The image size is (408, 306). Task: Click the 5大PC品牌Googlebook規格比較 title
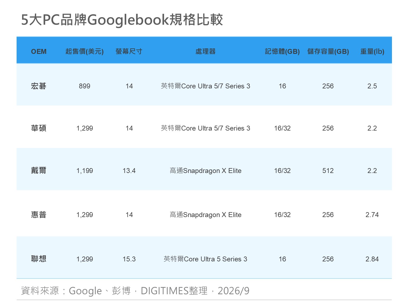pos(122,20)
